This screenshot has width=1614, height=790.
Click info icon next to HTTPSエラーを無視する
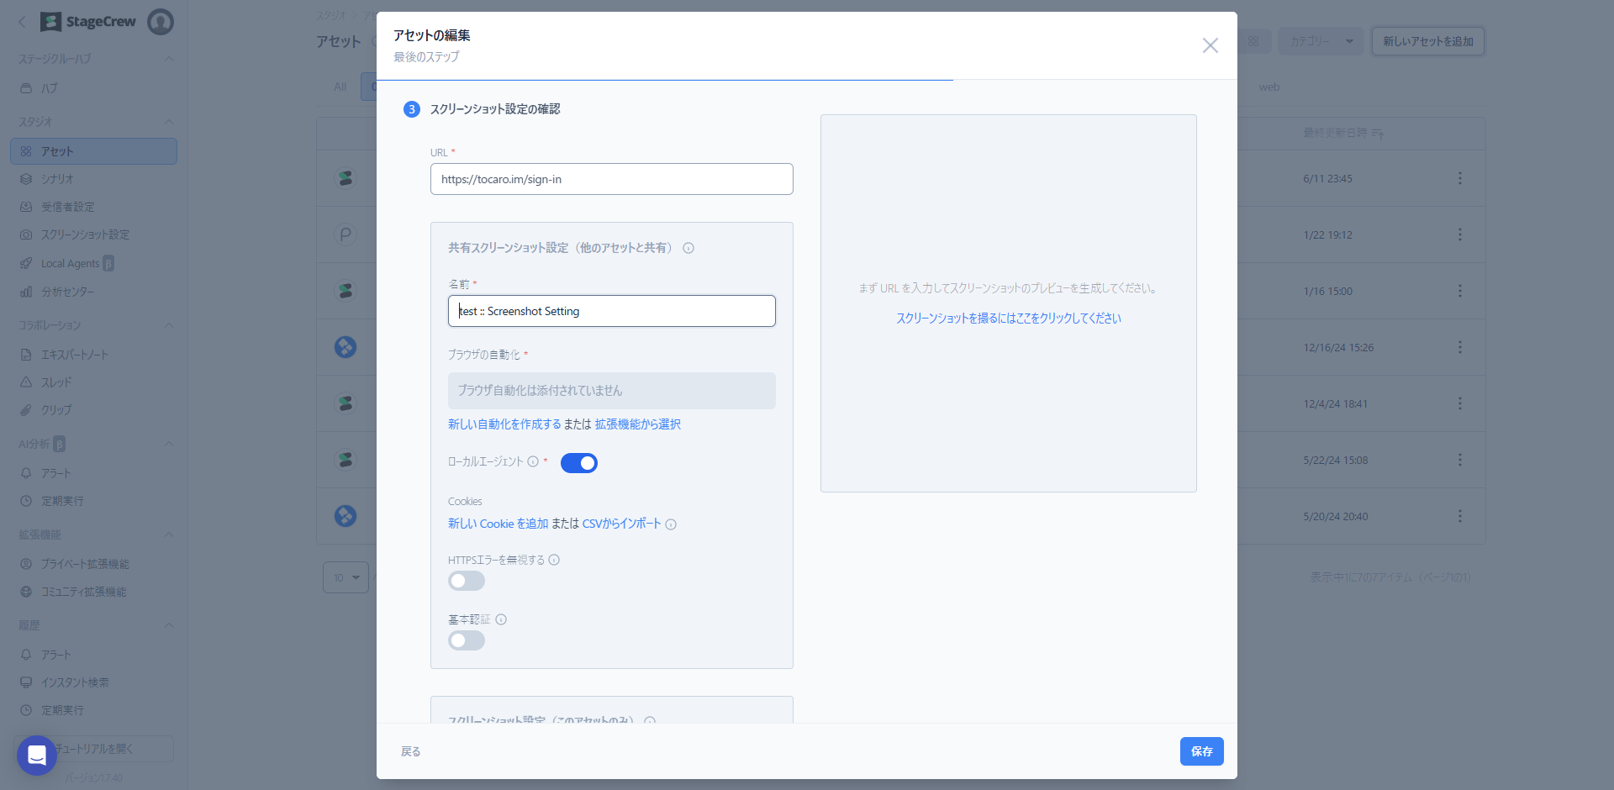[x=554, y=560]
